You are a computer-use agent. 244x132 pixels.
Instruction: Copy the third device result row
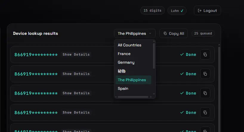point(205,93)
